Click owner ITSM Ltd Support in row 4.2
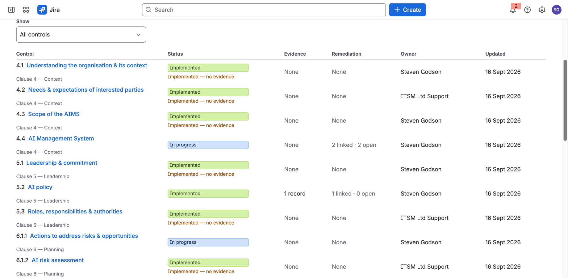 424,96
